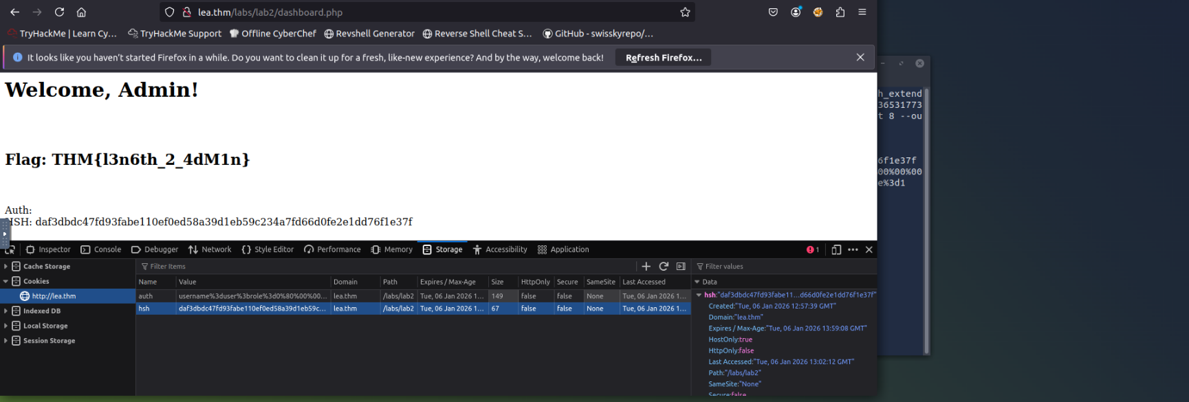Expand the Local Storage tree node

tap(6, 326)
